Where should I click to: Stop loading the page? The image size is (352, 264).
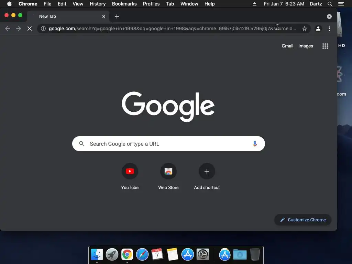click(30, 29)
